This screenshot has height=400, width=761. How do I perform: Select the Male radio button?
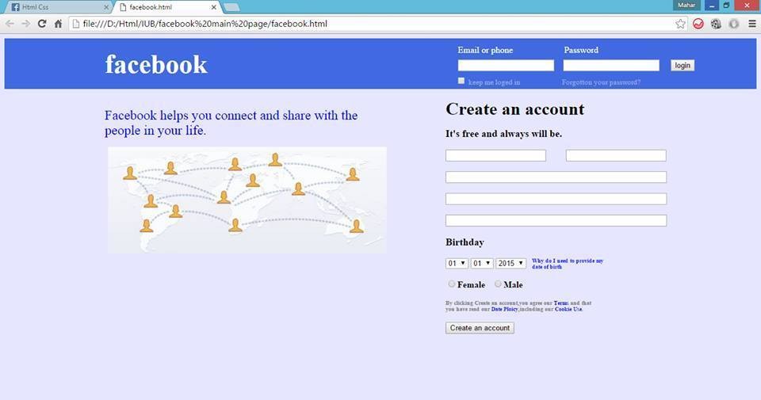click(498, 284)
